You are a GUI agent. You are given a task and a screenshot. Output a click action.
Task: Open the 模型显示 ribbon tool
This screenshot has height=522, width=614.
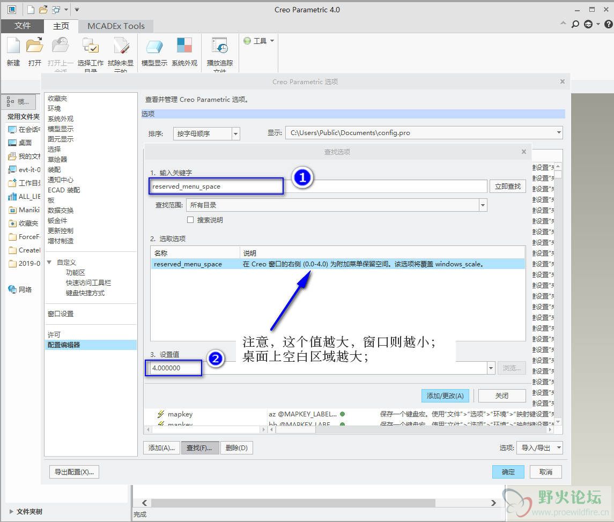pos(154,47)
